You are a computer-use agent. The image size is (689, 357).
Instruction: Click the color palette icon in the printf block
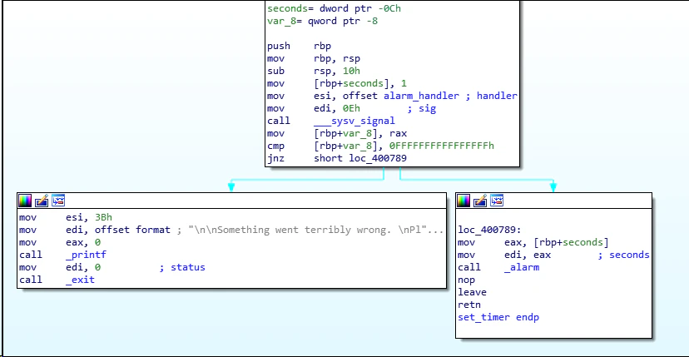pyautogui.click(x=25, y=201)
